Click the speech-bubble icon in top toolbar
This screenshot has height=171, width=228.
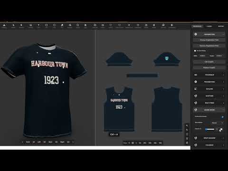click(163, 25)
